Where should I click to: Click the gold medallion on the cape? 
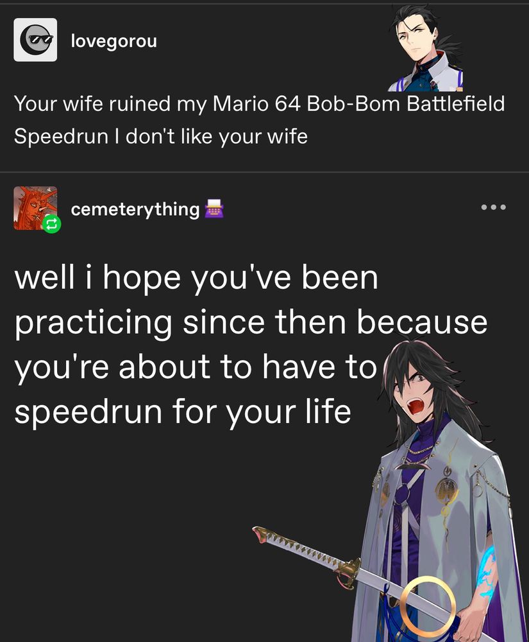point(448,491)
